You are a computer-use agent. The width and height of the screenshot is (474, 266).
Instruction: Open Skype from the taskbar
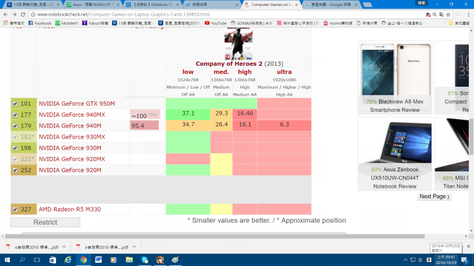coord(144,259)
